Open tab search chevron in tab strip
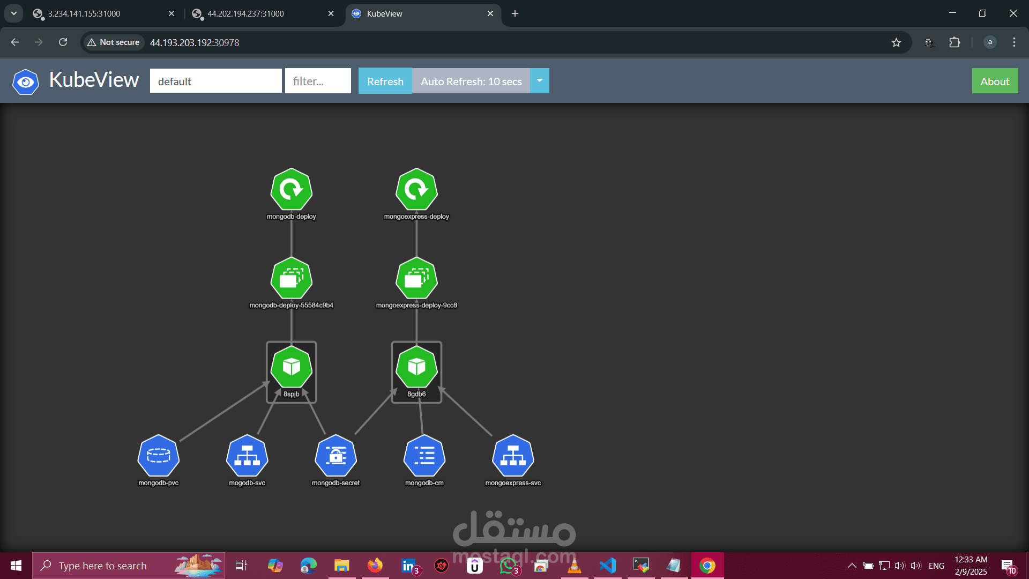This screenshot has width=1029, height=579. (x=14, y=13)
